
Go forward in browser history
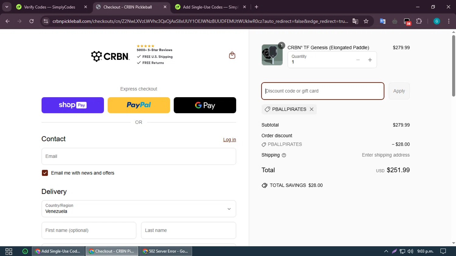tap(19, 21)
